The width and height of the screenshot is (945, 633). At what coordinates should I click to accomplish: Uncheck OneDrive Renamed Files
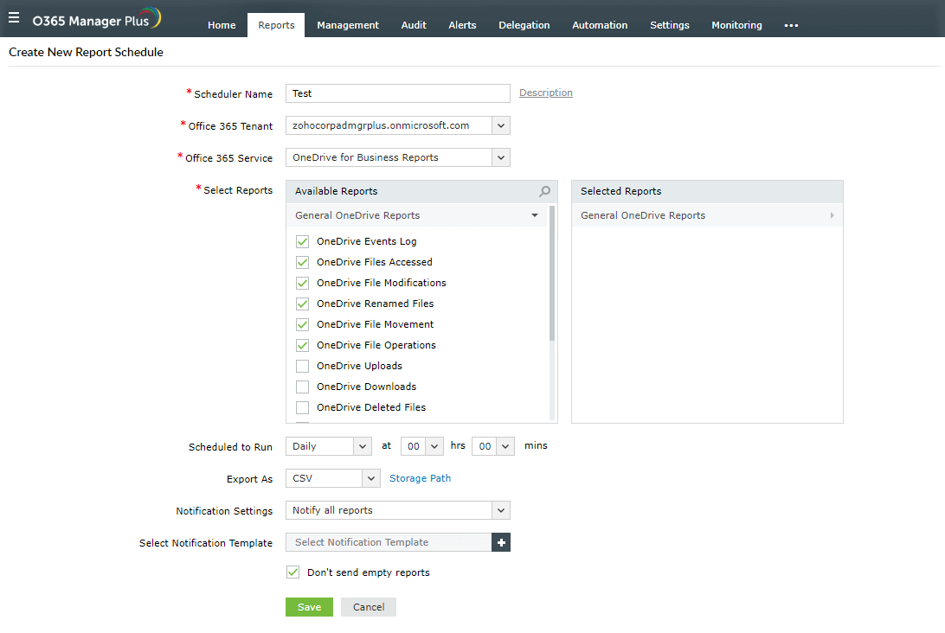(303, 304)
